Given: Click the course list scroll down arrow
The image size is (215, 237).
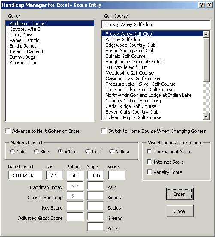Looking at the screenshot, I should [206, 117].
